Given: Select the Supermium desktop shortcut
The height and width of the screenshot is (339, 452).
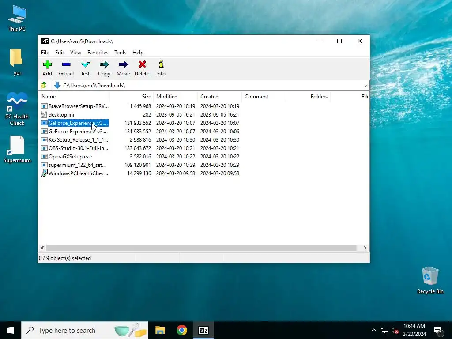Looking at the screenshot, I should pyautogui.click(x=17, y=149).
